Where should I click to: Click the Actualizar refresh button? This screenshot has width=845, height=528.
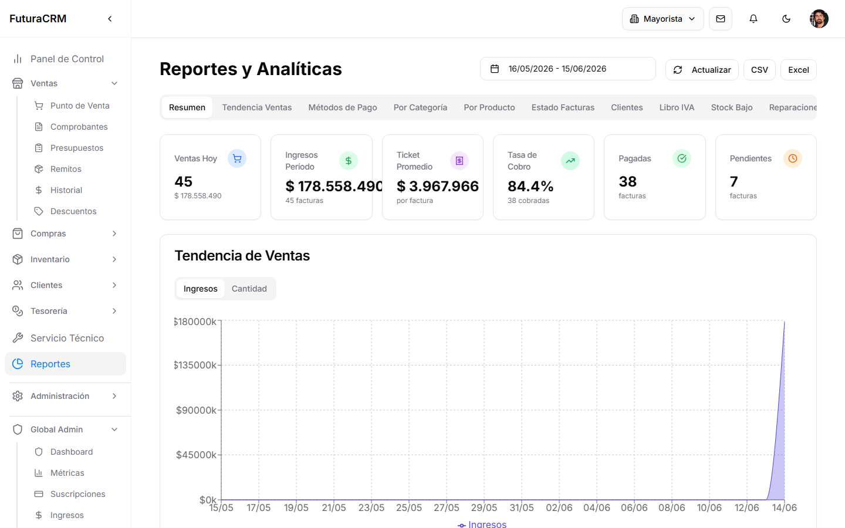click(702, 70)
